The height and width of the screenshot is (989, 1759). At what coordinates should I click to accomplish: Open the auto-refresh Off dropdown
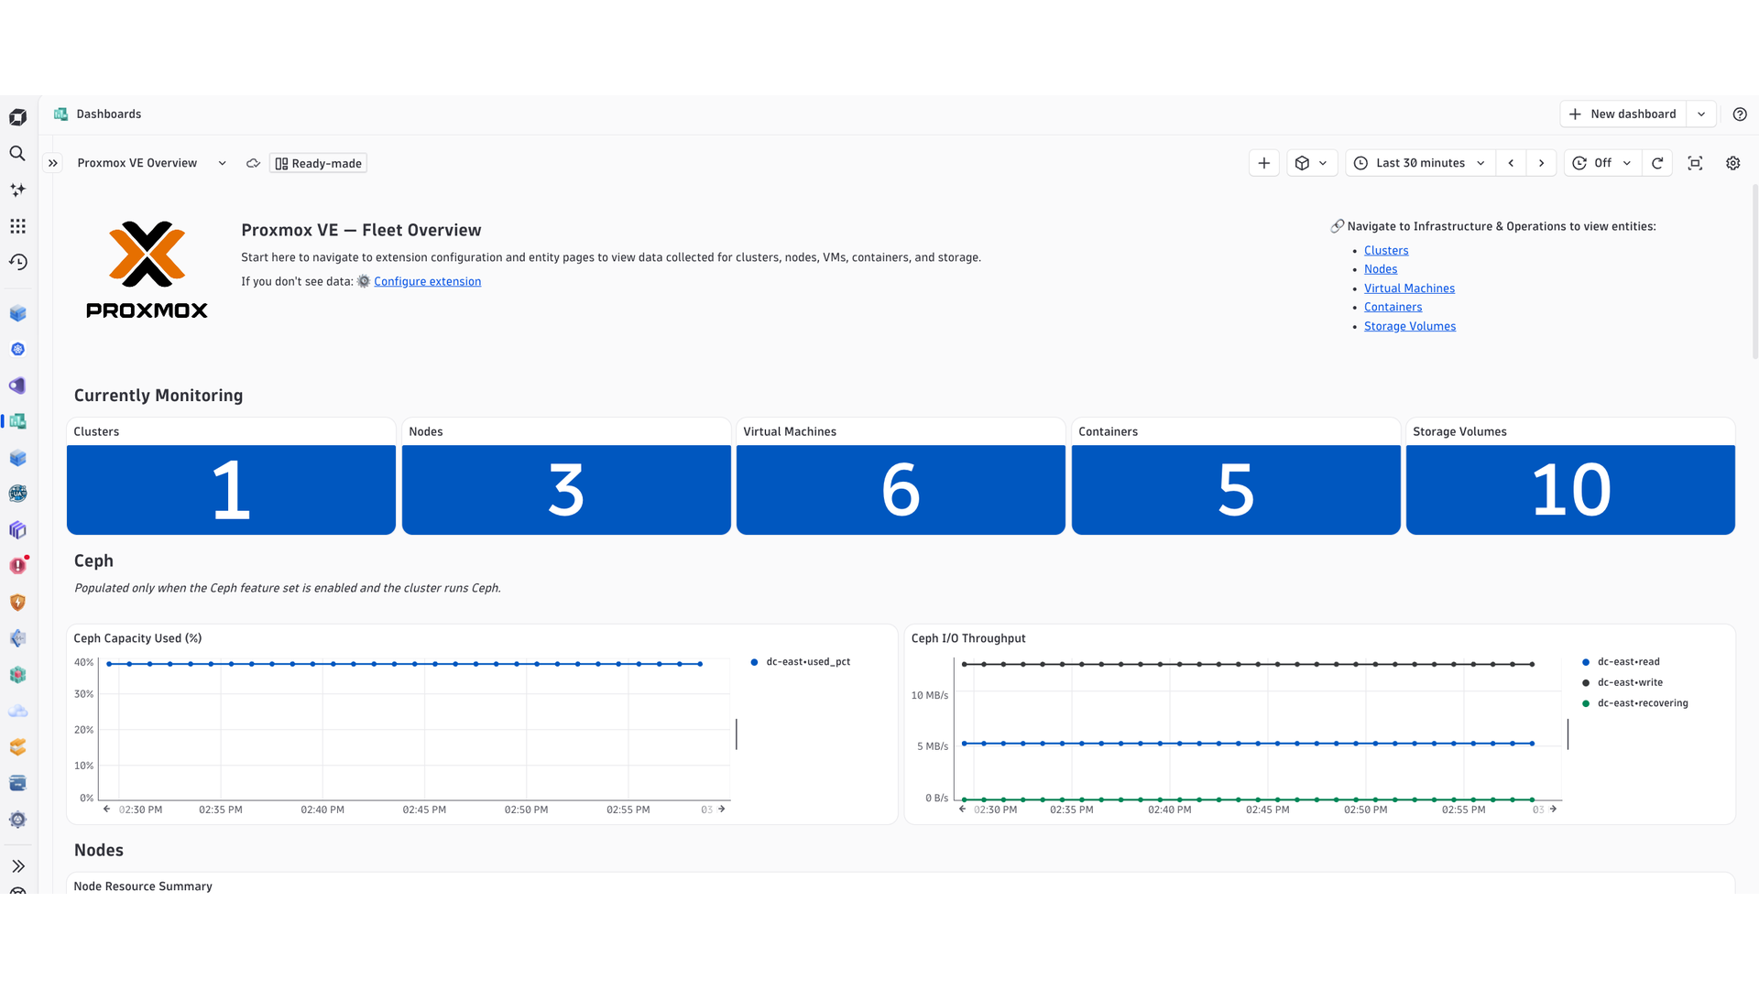(x=1602, y=163)
